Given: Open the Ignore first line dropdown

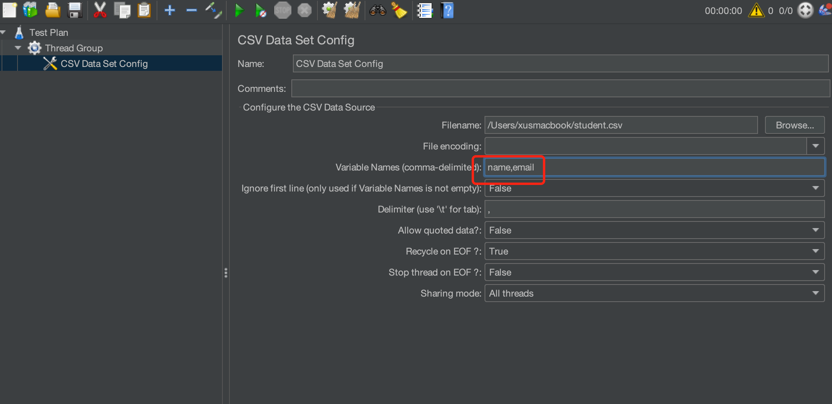Looking at the screenshot, I should coord(815,188).
